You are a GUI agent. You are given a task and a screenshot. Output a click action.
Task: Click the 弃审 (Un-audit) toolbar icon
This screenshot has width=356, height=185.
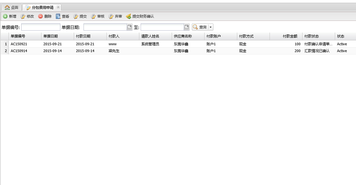click(111, 16)
